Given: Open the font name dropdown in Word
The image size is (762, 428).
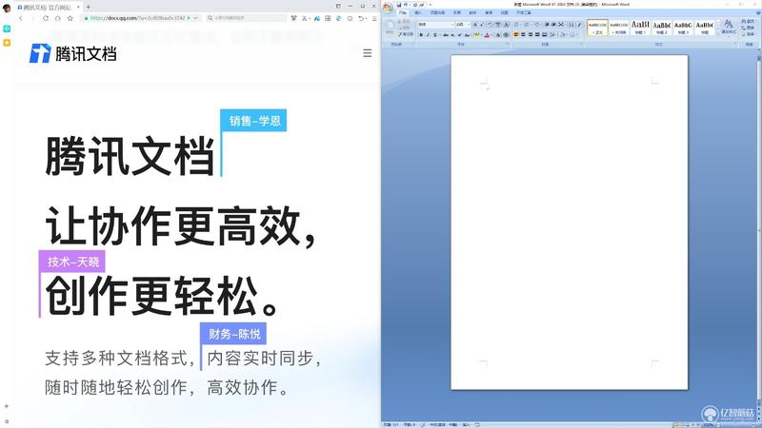Looking at the screenshot, I should pos(451,25).
